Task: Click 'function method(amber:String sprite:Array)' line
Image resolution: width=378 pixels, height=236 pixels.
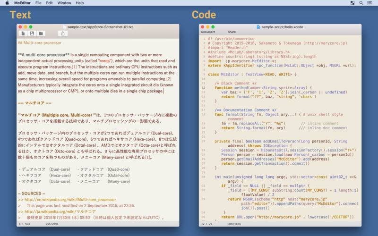Action: click(263, 88)
